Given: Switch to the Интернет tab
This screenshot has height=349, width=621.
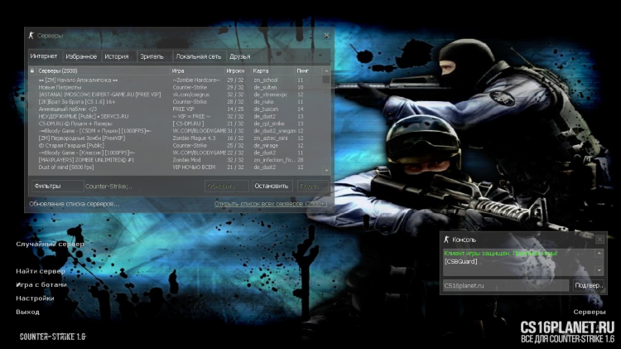Looking at the screenshot, I should click(44, 56).
